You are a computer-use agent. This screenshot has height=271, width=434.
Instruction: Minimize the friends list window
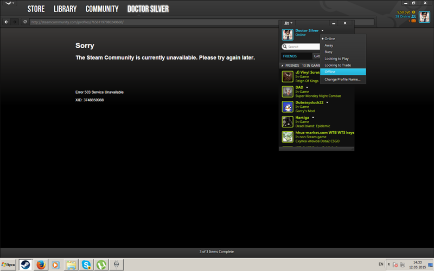point(334,23)
